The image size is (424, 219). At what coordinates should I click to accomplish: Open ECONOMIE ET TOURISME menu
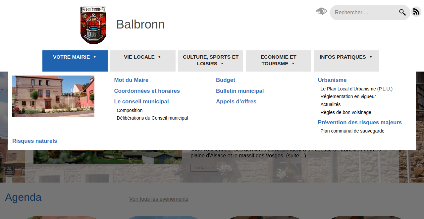[278, 61]
